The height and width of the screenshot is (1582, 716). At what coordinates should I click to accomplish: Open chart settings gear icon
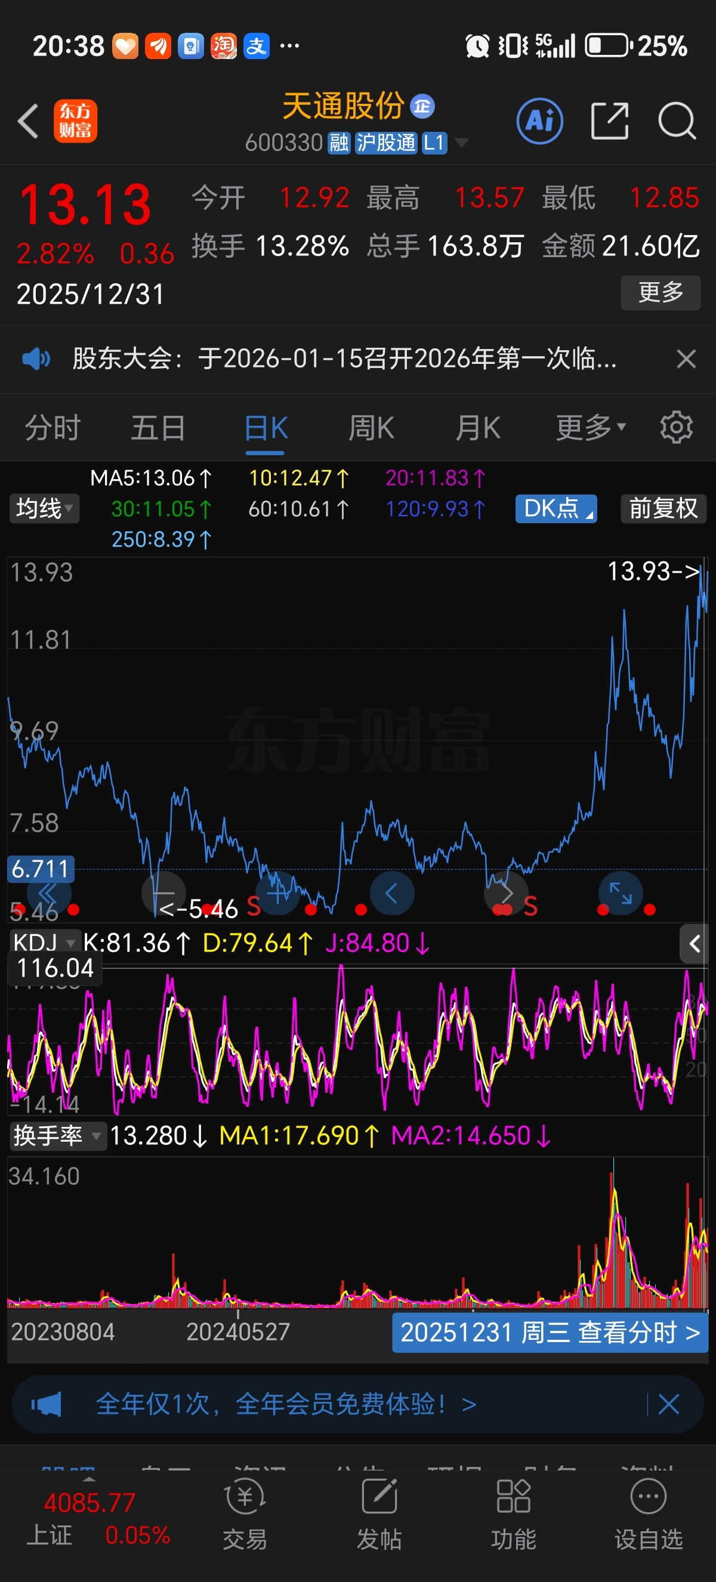(676, 428)
